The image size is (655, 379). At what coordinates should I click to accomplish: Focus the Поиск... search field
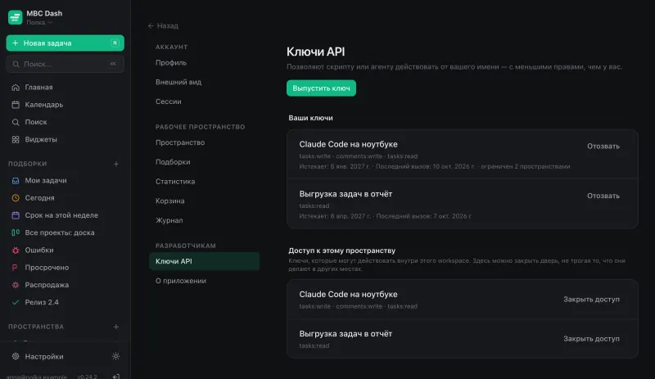pos(65,64)
